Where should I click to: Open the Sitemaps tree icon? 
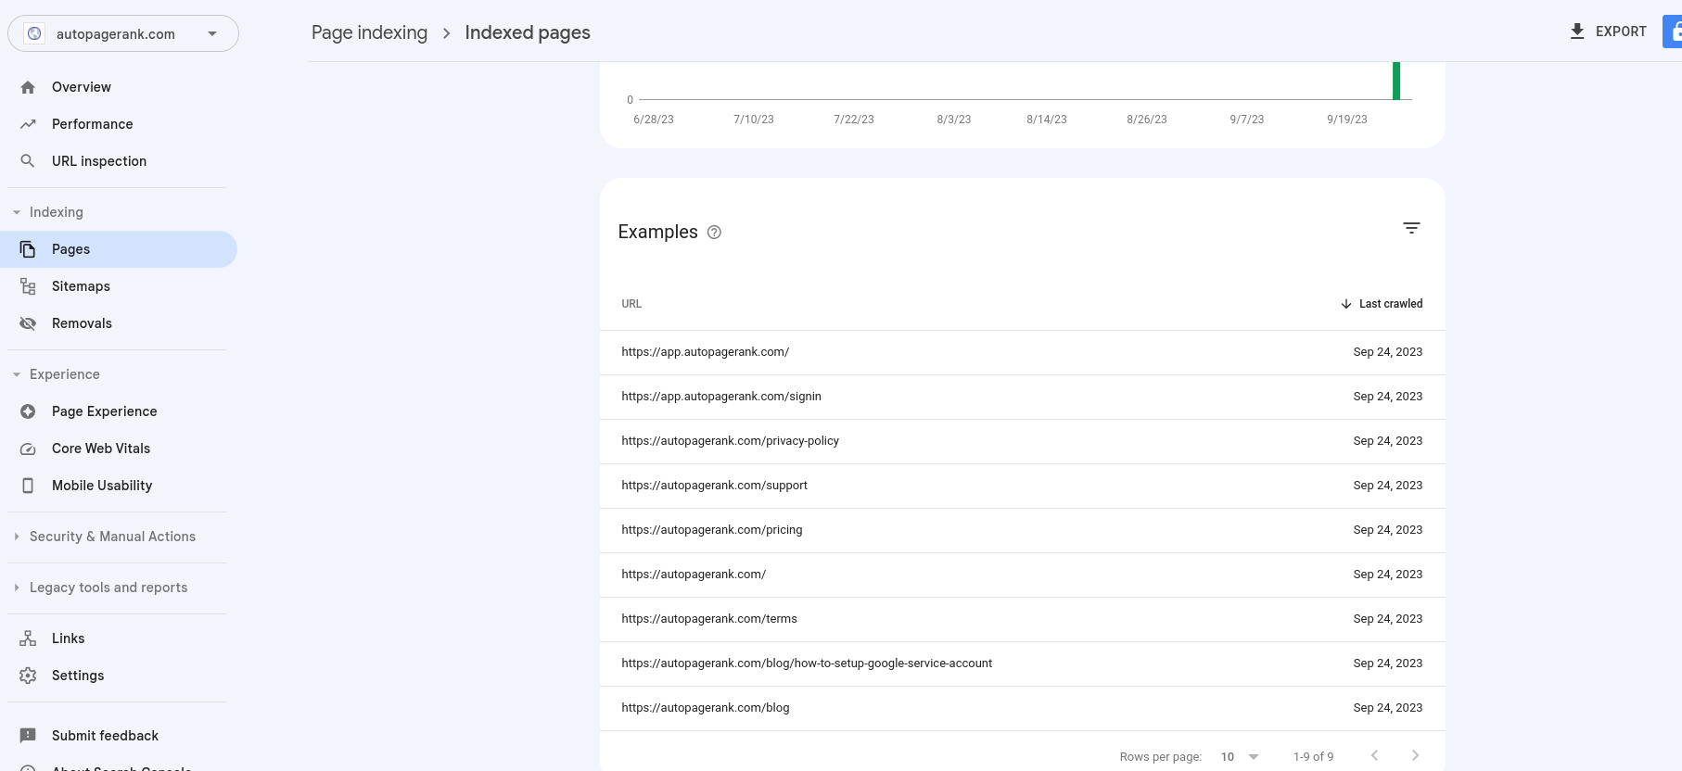[28, 286]
